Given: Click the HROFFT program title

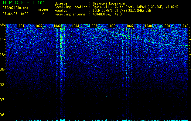Looking at the screenshot, I should coord(19,2).
